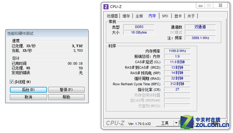
Task: Switch to the 处理器 tab
Action: click(x=112, y=16)
